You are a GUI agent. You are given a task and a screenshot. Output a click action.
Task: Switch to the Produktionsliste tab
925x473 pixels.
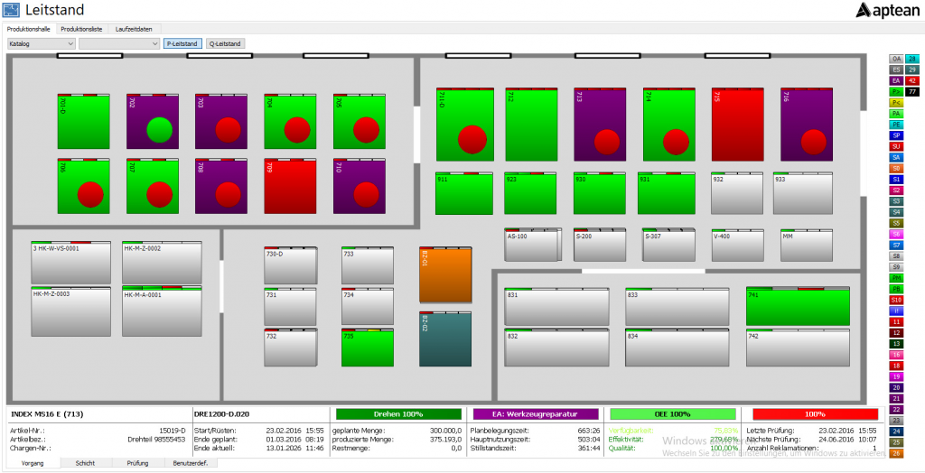[83, 29]
